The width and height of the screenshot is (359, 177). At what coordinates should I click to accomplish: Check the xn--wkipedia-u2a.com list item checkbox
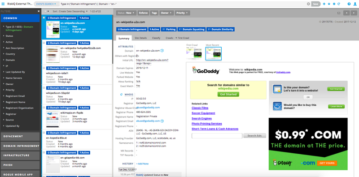[44, 18]
